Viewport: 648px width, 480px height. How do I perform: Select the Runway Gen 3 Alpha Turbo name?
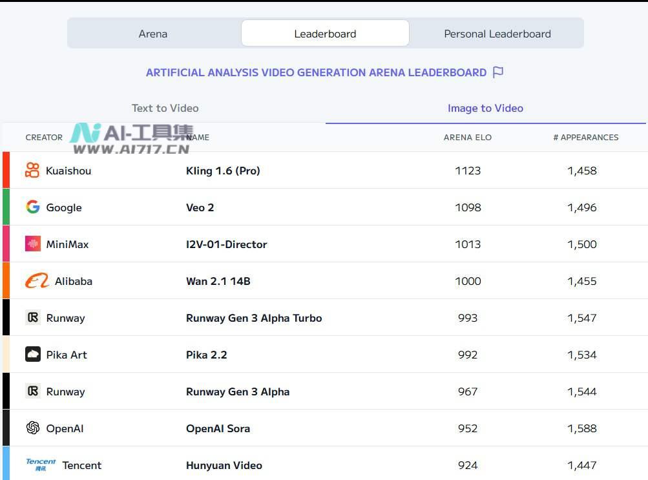pos(254,318)
